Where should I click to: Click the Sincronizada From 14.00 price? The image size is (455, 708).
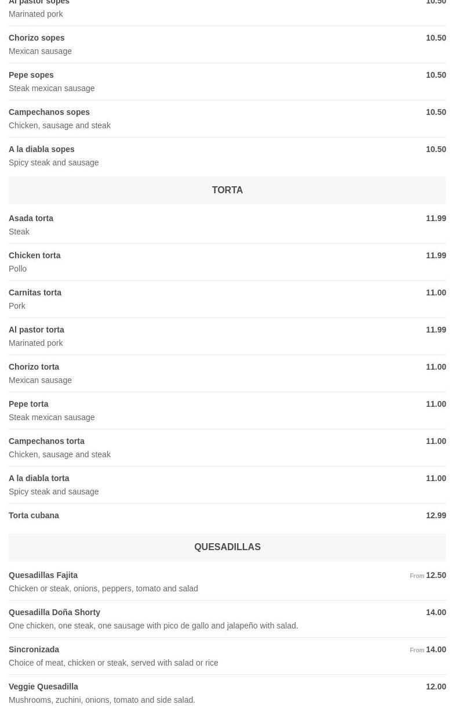point(428,650)
